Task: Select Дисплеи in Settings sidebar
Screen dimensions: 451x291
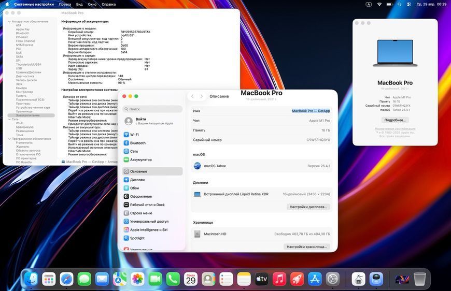Action: pos(152,180)
